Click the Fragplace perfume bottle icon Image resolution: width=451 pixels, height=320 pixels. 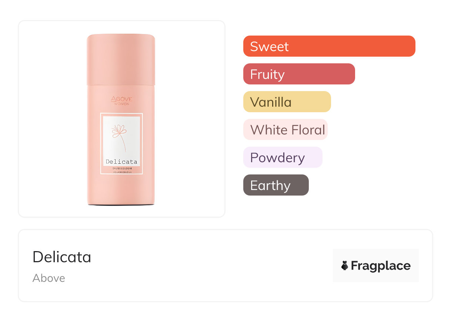point(345,266)
